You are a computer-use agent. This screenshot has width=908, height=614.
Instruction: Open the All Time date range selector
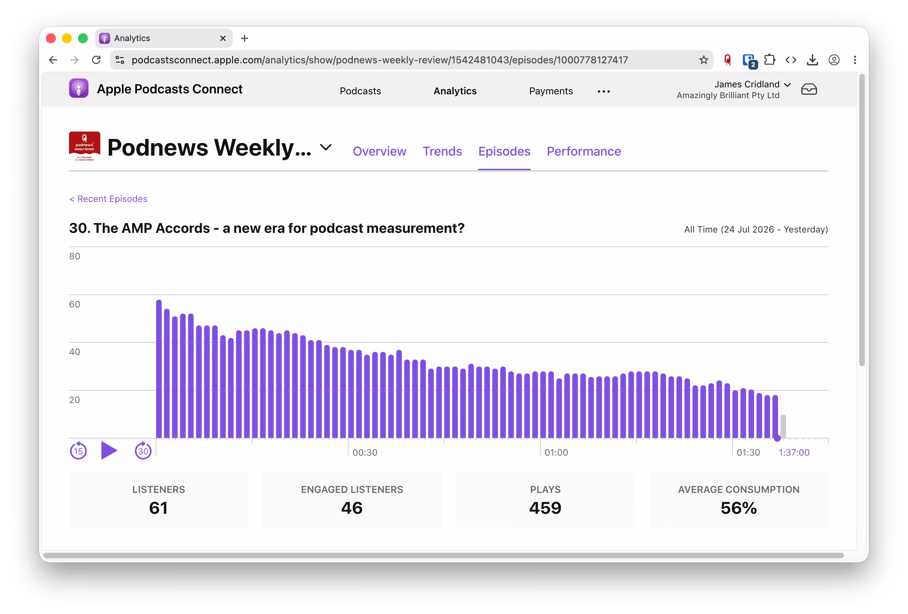[756, 229]
